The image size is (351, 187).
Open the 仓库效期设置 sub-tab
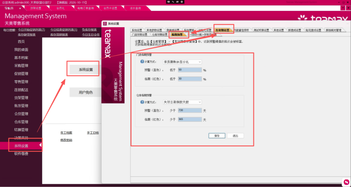click(x=160, y=34)
